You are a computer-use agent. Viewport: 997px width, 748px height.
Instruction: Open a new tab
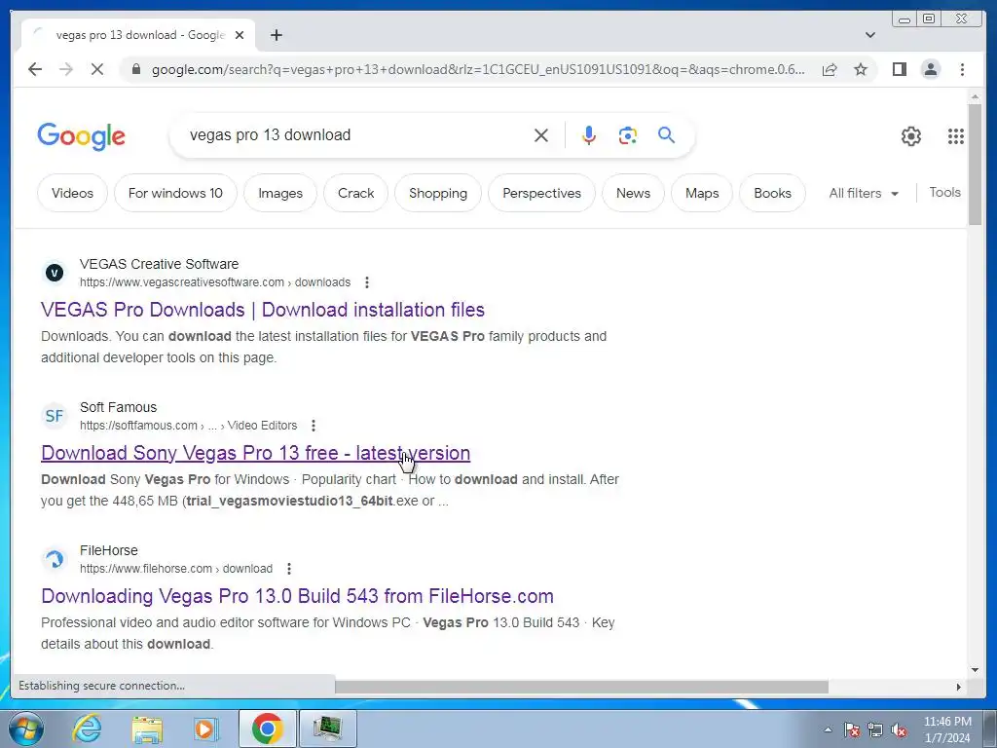point(276,35)
